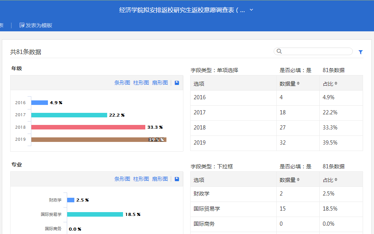This screenshot has height=234, width=374.
Task: Expand the form title dropdown chevron
Action: (252, 10)
